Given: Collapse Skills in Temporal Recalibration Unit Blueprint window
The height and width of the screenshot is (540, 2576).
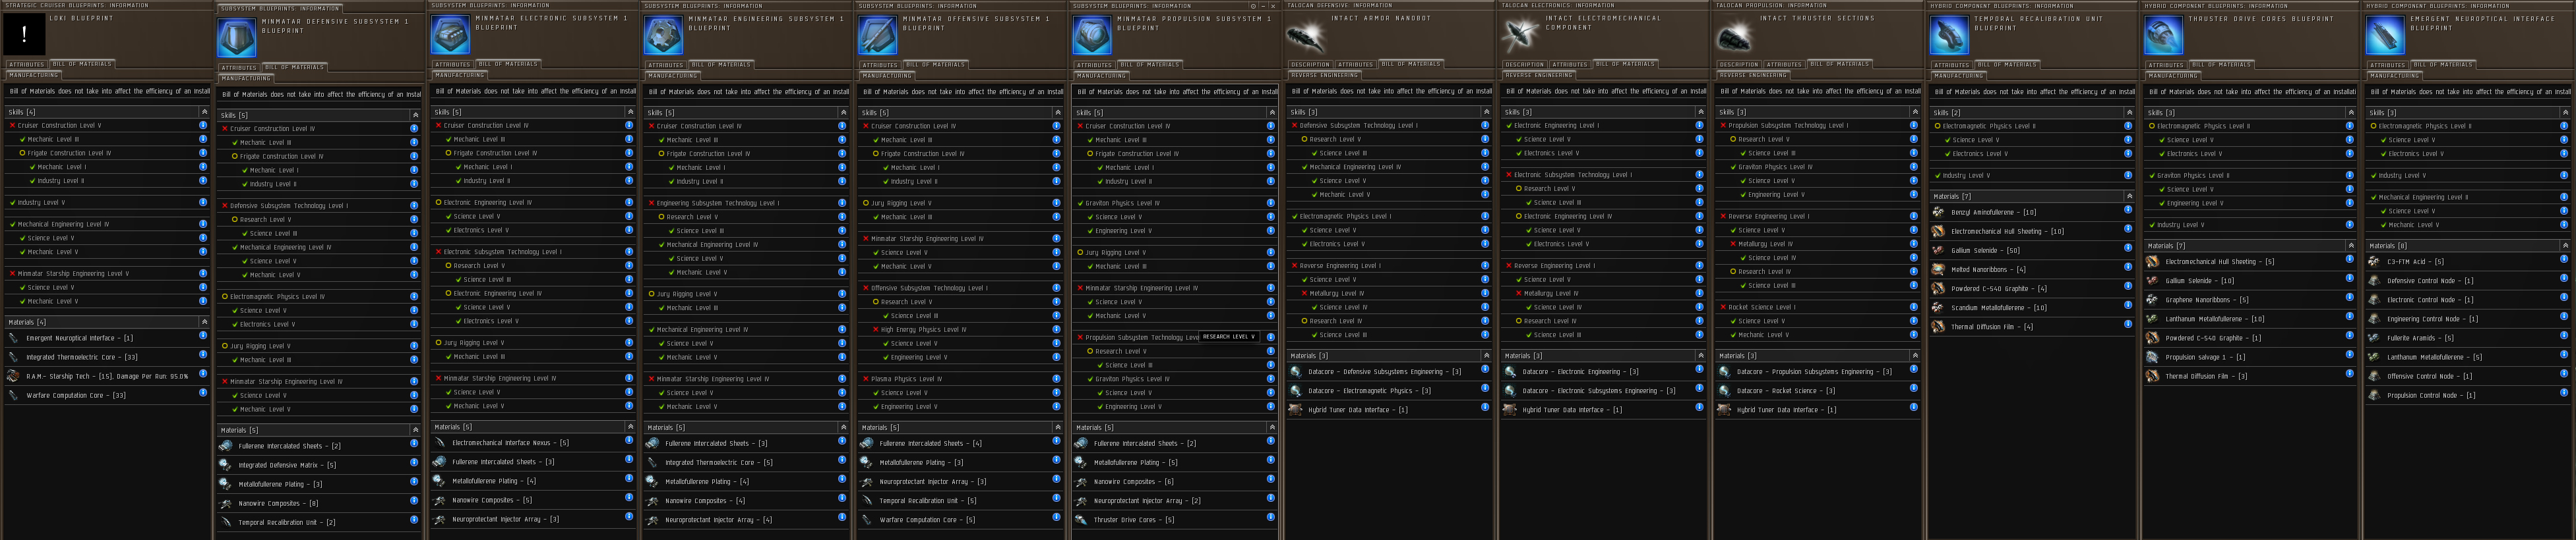Looking at the screenshot, I should click(x=2129, y=113).
